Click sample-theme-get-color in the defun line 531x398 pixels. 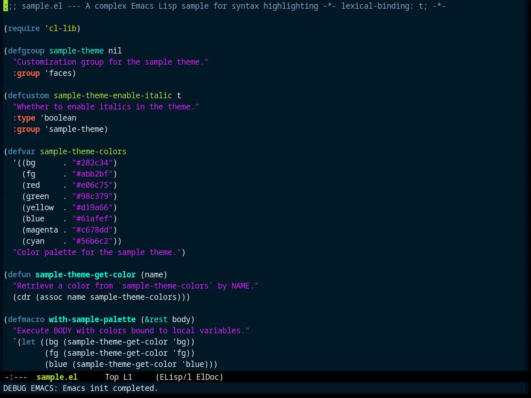click(x=85, y=274)
